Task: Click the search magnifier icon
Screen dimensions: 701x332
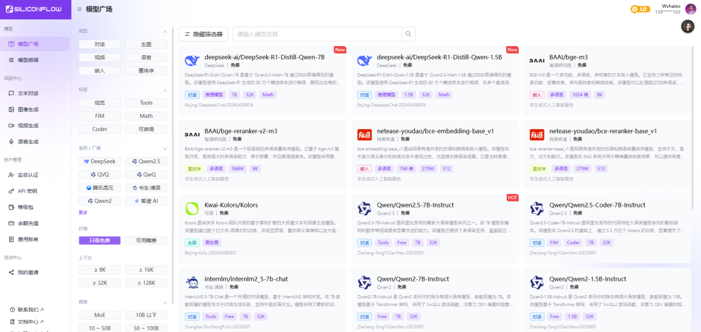Action: [408, 34]
